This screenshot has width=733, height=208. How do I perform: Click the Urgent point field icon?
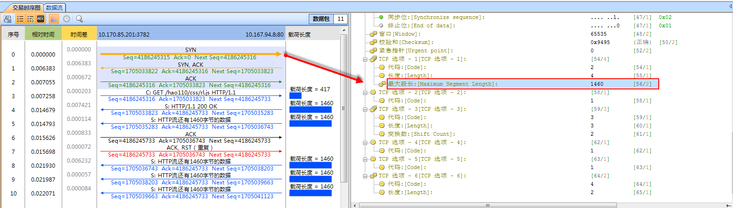pos(373,50)
